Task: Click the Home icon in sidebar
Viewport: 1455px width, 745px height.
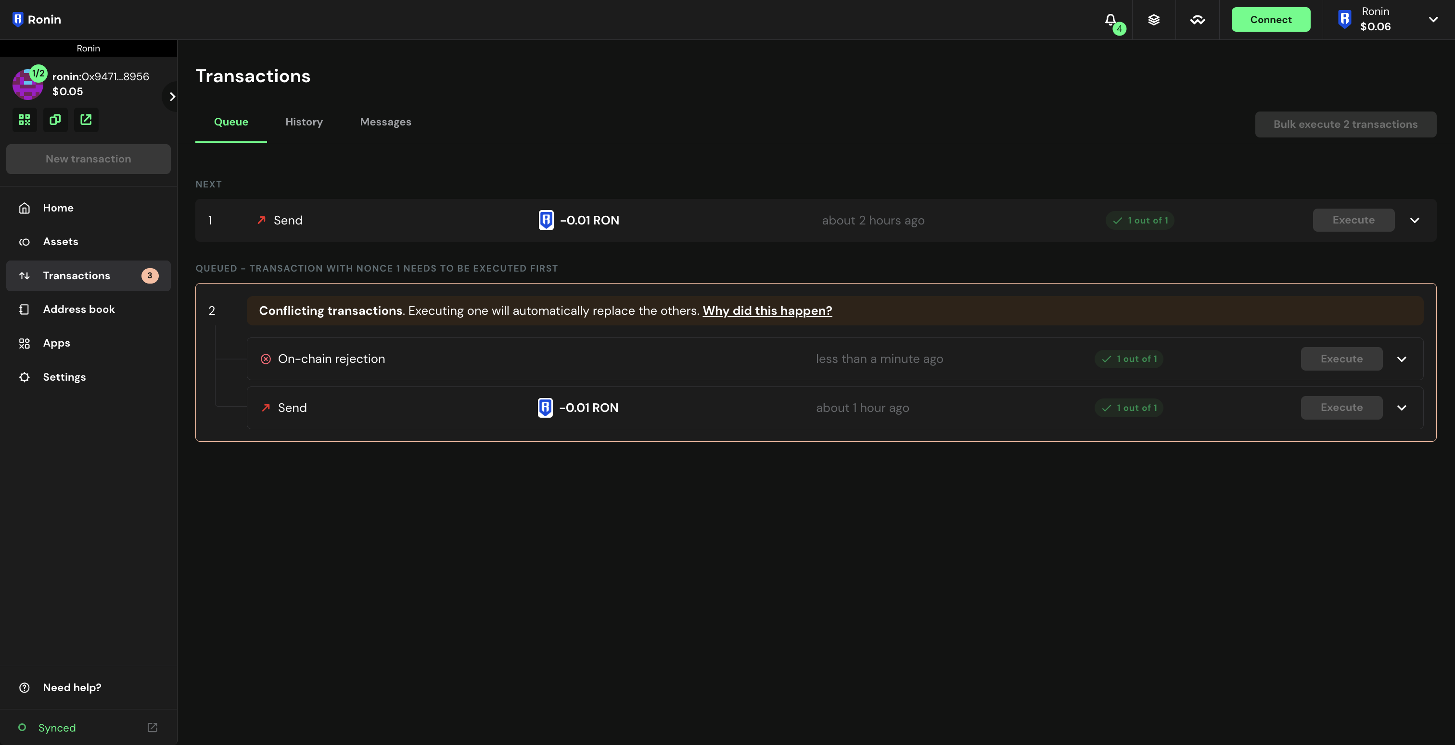Action: point(24,208)
